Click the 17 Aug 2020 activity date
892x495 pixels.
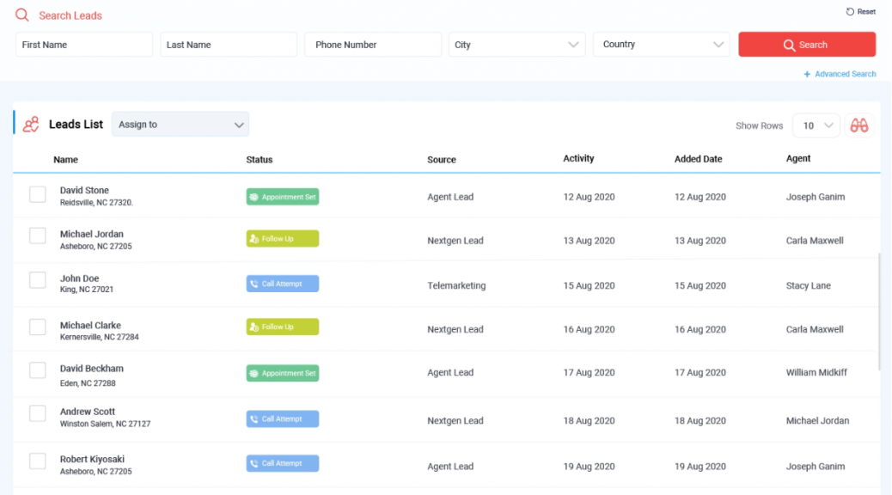[x=589, y=373]
